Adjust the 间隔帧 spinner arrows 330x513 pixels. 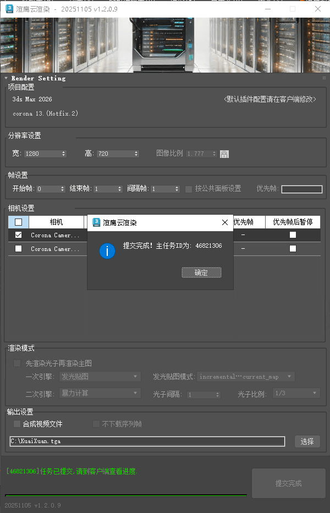177,189
